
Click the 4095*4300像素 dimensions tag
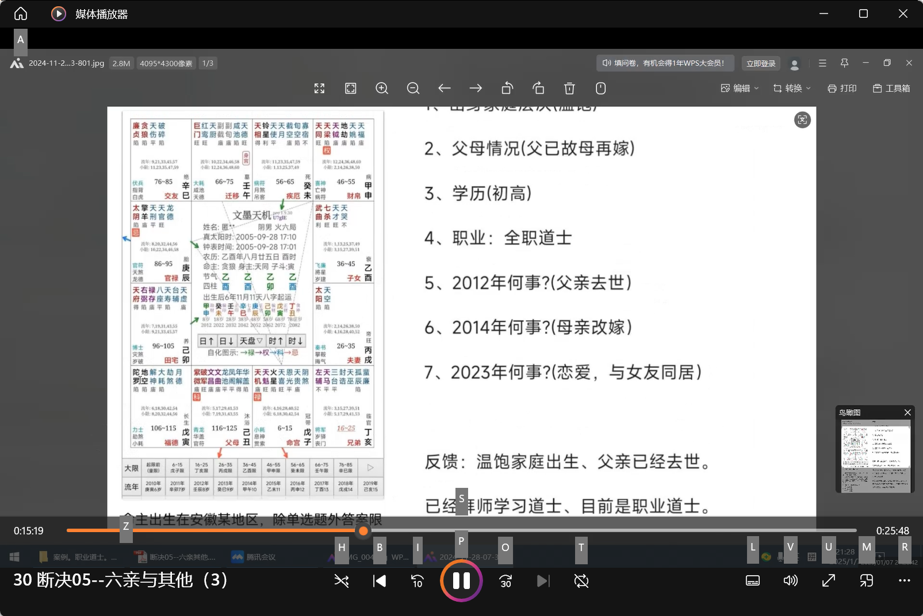tap(166, 63)
